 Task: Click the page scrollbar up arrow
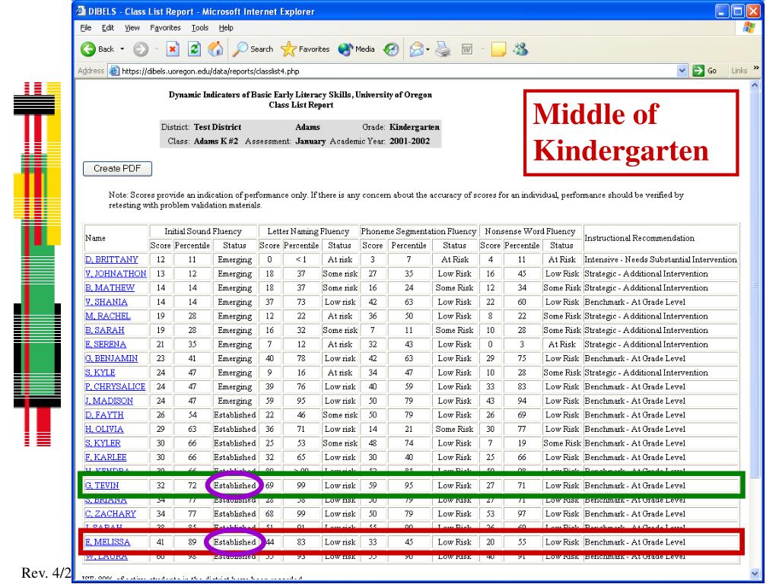755,85
